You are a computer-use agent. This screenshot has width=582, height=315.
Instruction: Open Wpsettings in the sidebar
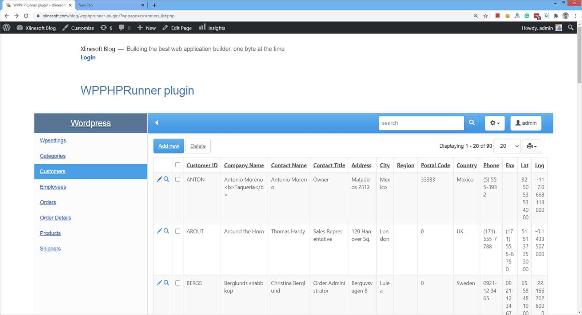[53, 140]
